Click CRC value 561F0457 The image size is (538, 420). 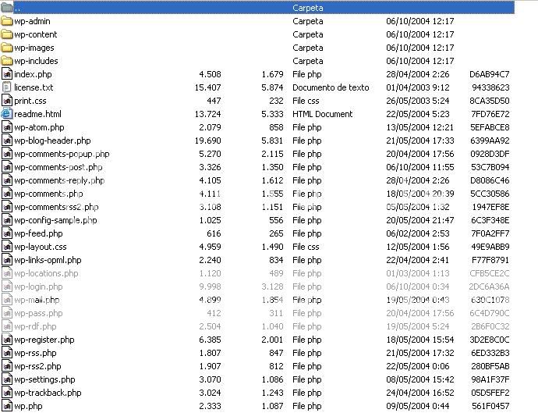click(x=490, y=406)
